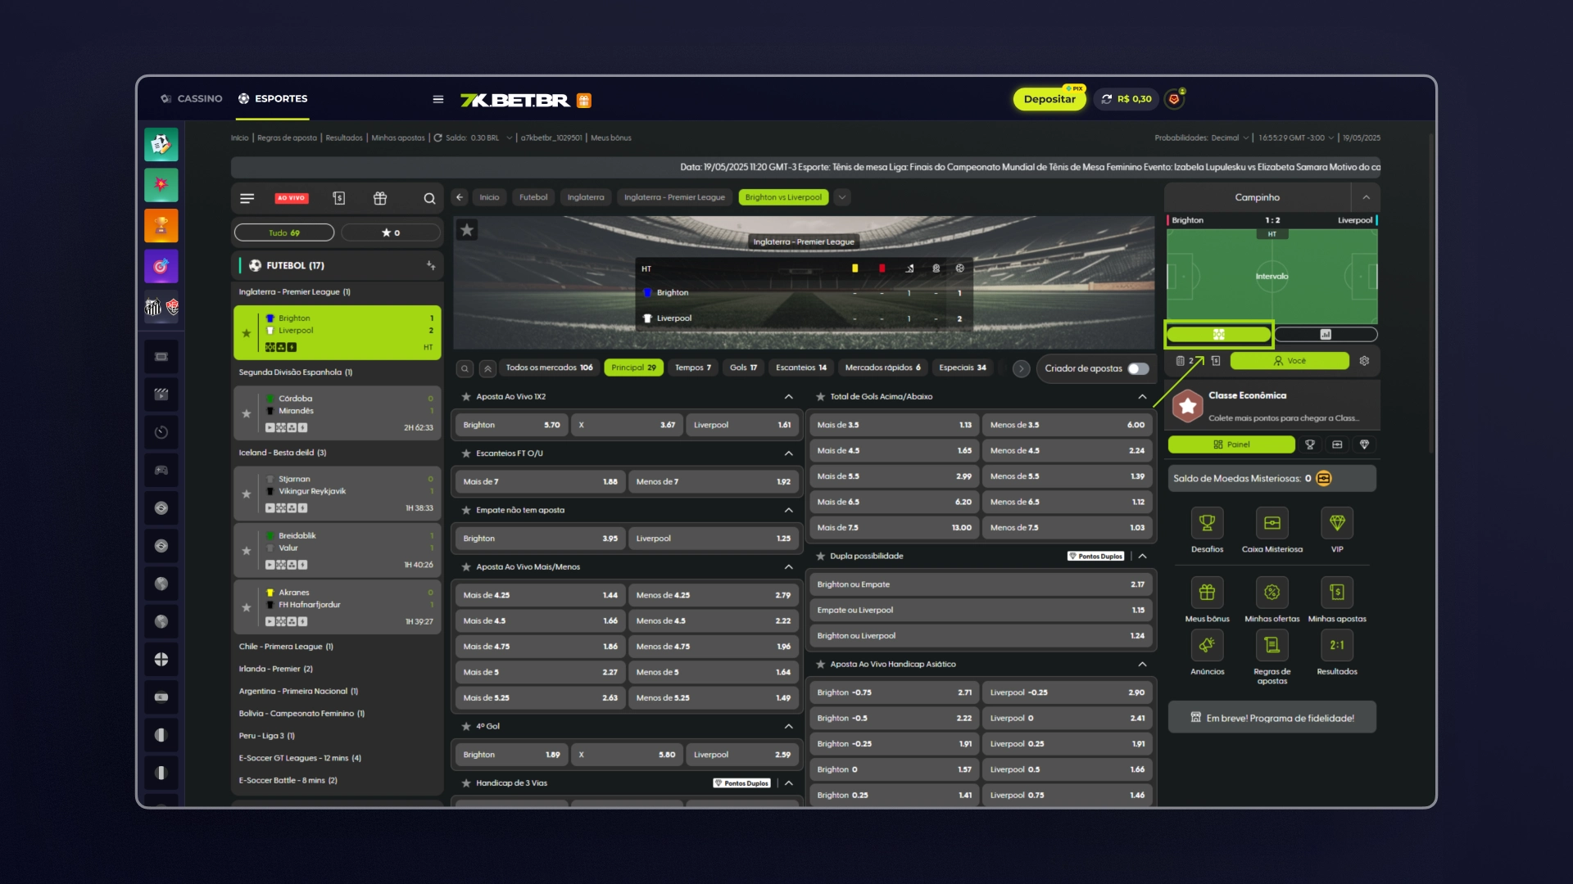Collapse the Total de Gols Acima/Abaixo market

point(1142,397)
